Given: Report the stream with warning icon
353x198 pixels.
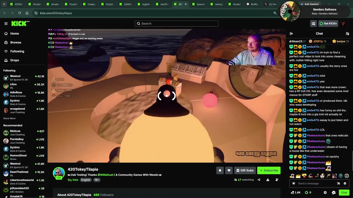Looking at the screenshot, I should 268,180.
